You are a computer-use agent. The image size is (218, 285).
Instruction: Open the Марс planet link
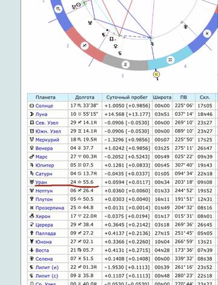(41, 156)
